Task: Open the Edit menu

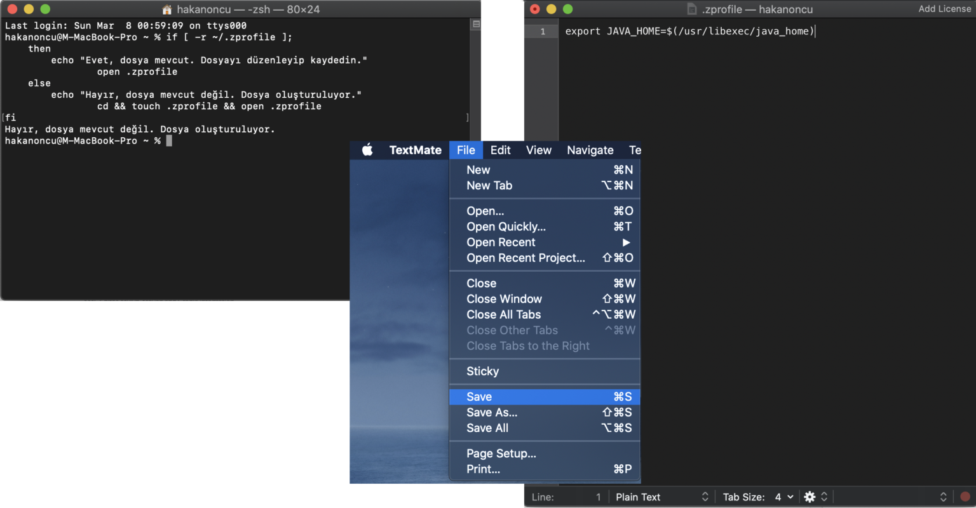Action: tap(500, 150)
